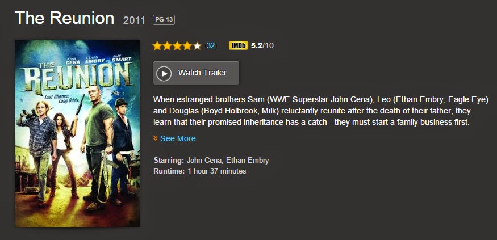Click the movie synopsis paragraph
The width and height of the screenshot is (497, 240).
321,111
